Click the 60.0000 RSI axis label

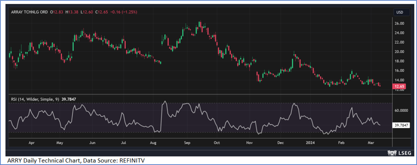[x=401, y=110]
